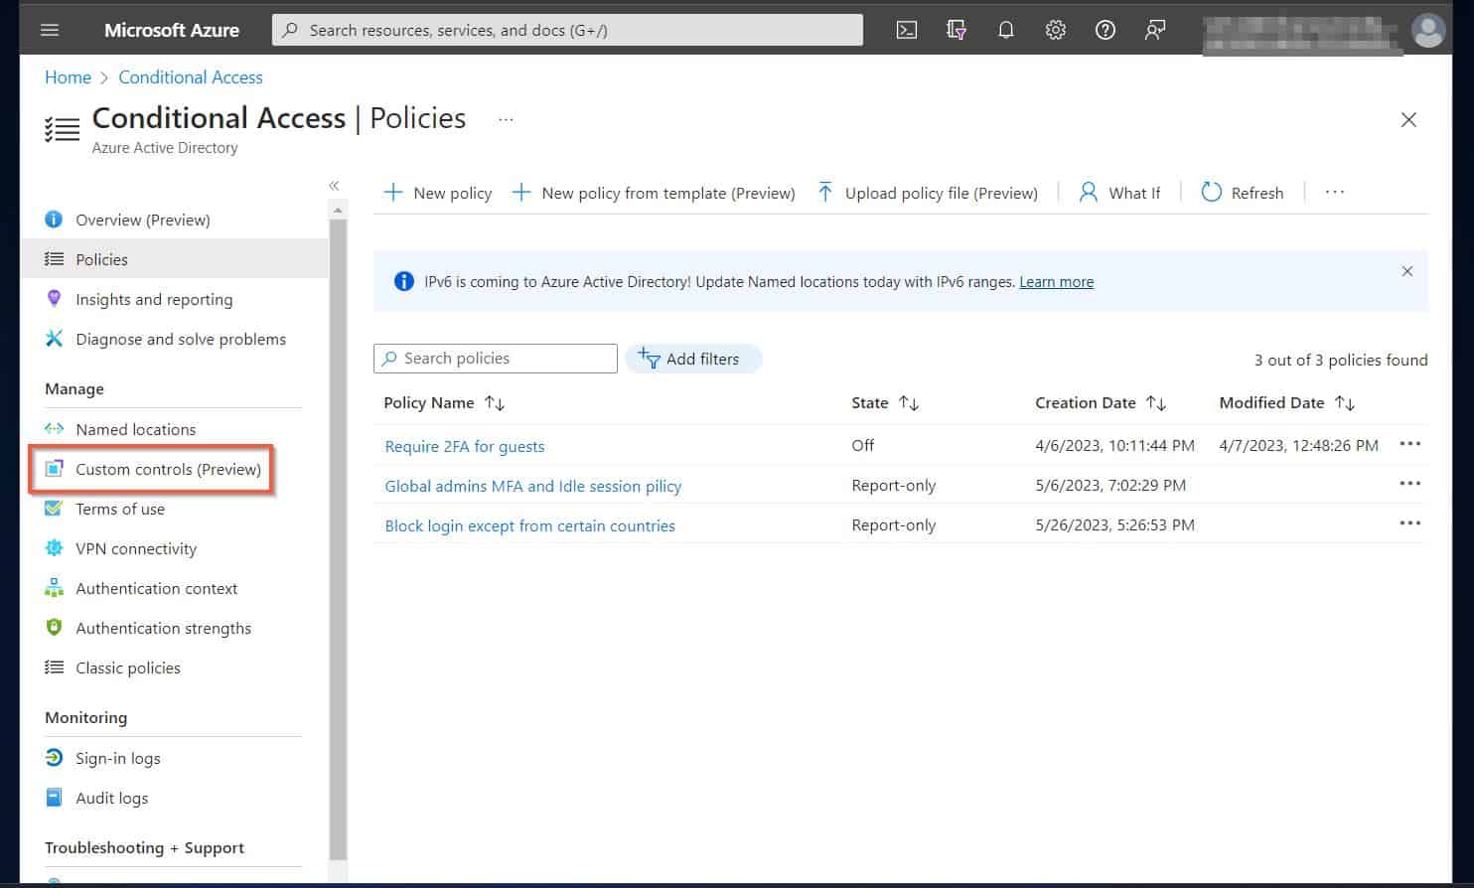
Task: Open the ellipsis menu beside Refresh
Action: tap(1334, 192)
